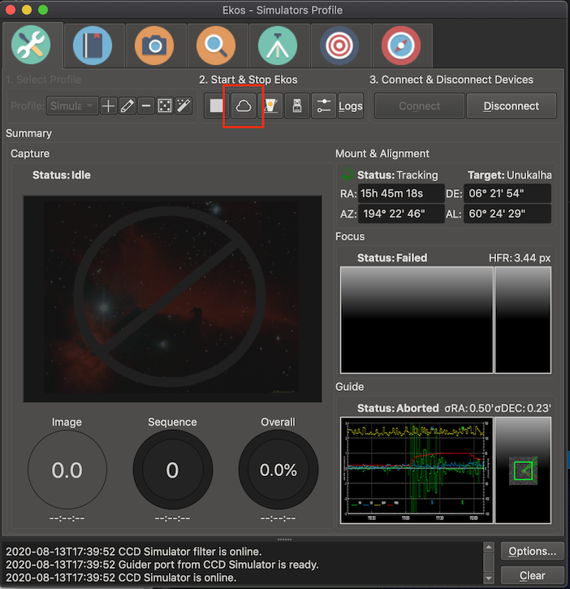Click the RA field showing 15h 45m 18s
The image size is (570, 589).
pos(401,193)
